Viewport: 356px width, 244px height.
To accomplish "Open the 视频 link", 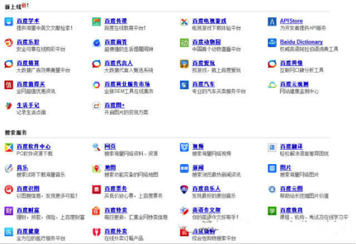I will pos(198,147).
